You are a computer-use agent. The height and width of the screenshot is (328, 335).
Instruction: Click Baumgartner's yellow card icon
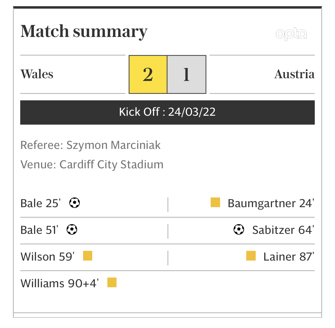coord(215,202)
